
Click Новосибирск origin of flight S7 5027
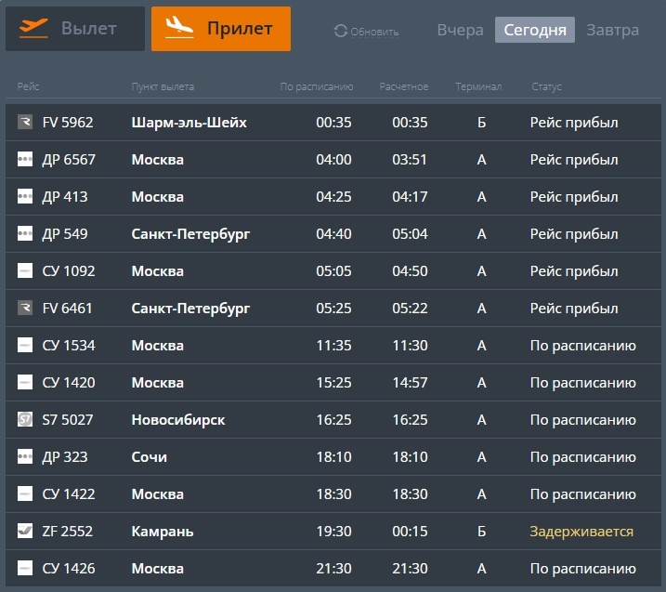pos(178,420)
